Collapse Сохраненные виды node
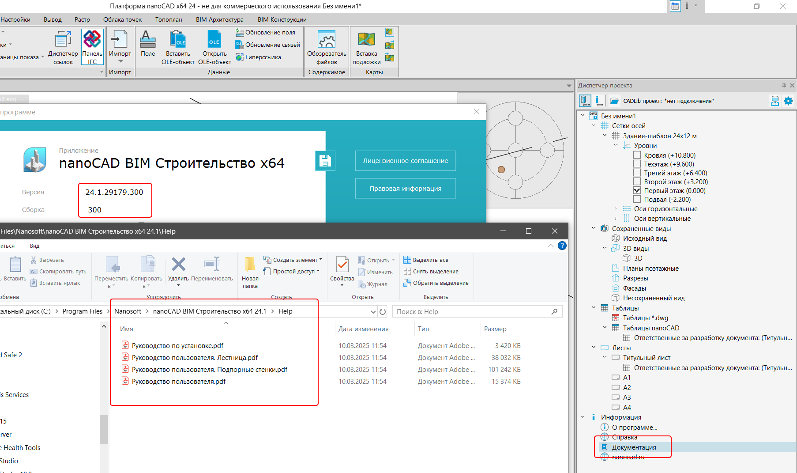The width and height of the screenshot is (797, 473). pyautogui.click(x=594, y=228)
